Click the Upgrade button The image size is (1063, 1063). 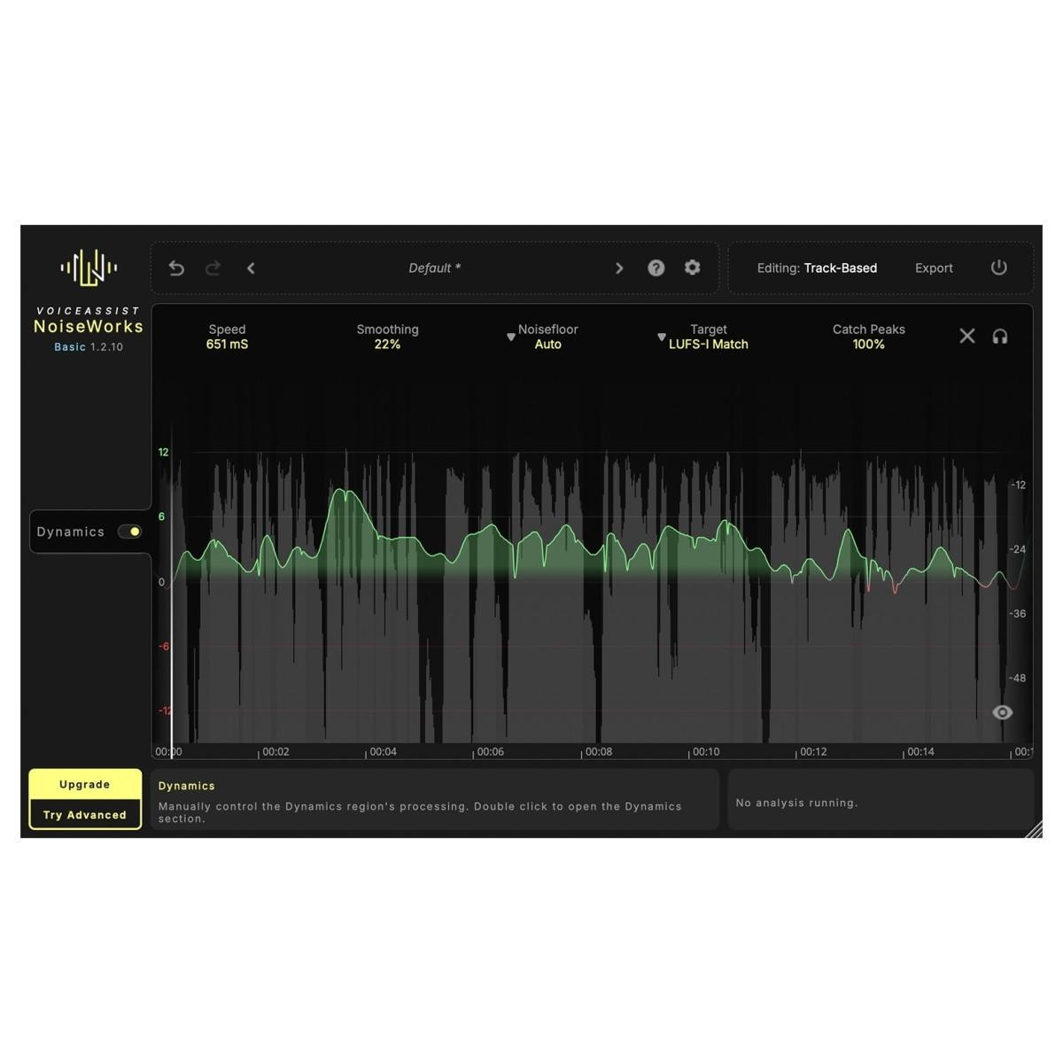85,784
